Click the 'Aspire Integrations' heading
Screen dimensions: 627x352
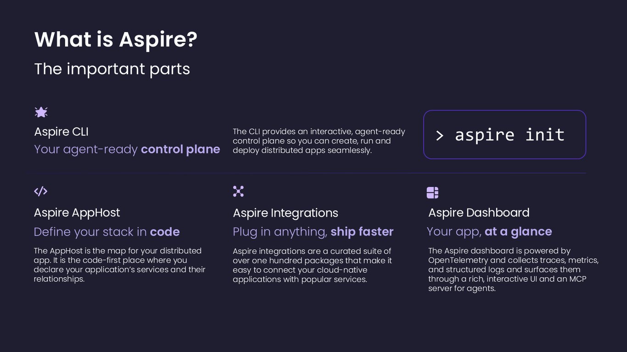point(286,213)
